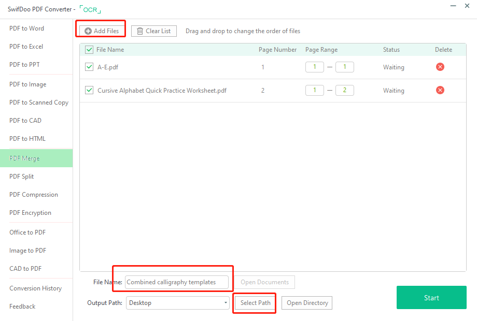Click the Page Range column header

[321, 50]
